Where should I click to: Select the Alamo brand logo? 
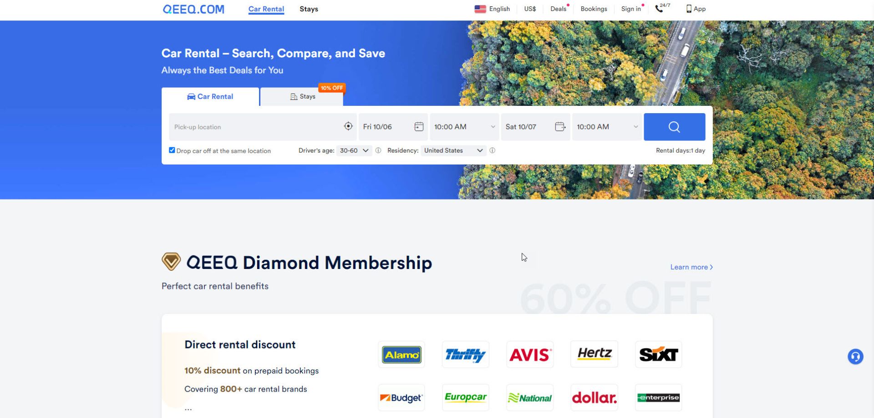(x=401, y=354)
